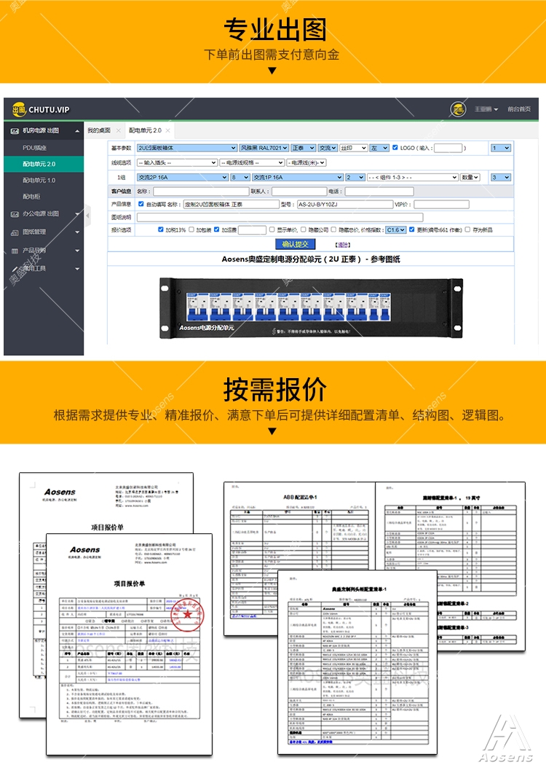546x773 pixels.
Task: Open the 交流2P 16A dropdown
Action: (x=182, y=178)
